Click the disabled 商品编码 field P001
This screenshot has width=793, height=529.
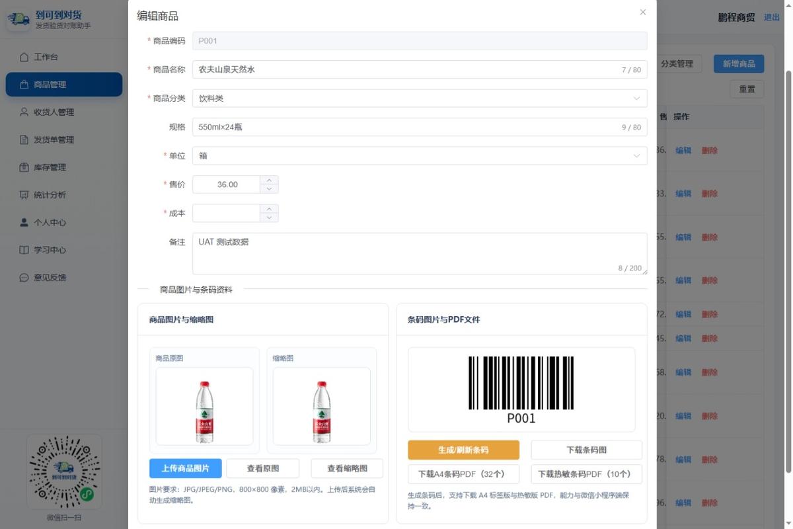pos(420,41)
